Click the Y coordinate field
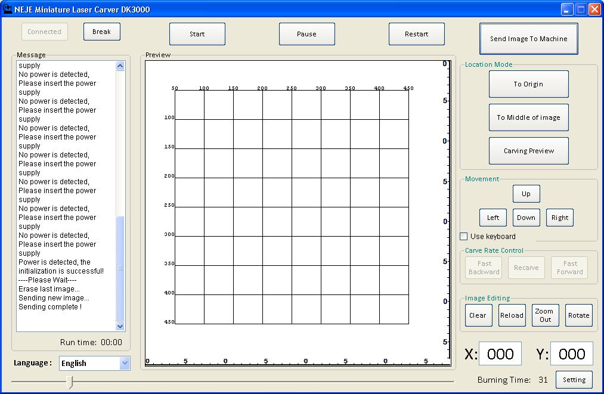This screenshot has width=604, height=394. 572,353
